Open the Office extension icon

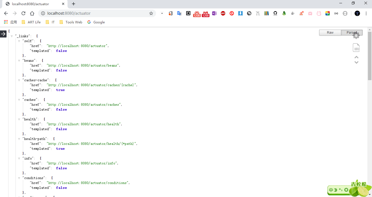tap(170, 13)
